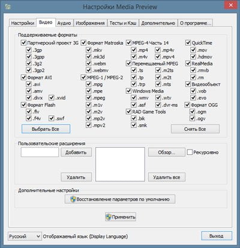Image resolution: width=240 pixels, height=248 pixels.
Task: Toggle the Формат OGG group checkbox
Action: 187,104
